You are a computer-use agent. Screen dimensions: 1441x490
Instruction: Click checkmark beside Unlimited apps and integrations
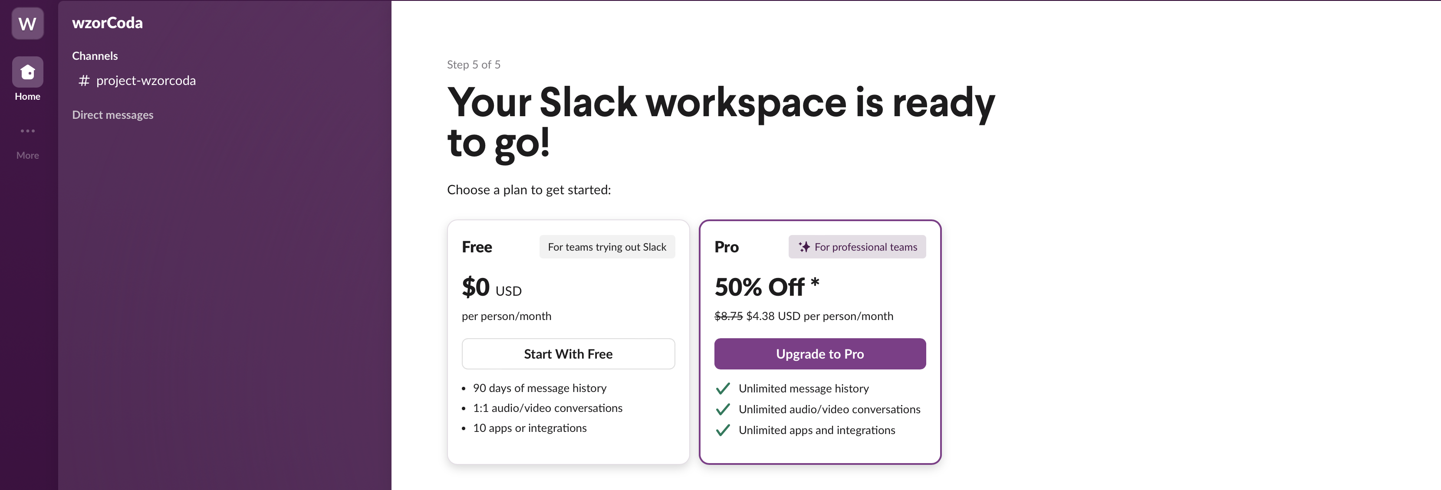coord(723,430)
